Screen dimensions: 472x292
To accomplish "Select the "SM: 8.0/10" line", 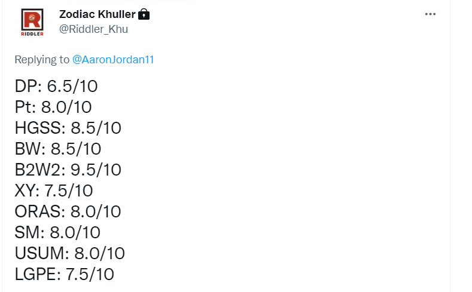I will pyautogui.click(x=57, y=232).
